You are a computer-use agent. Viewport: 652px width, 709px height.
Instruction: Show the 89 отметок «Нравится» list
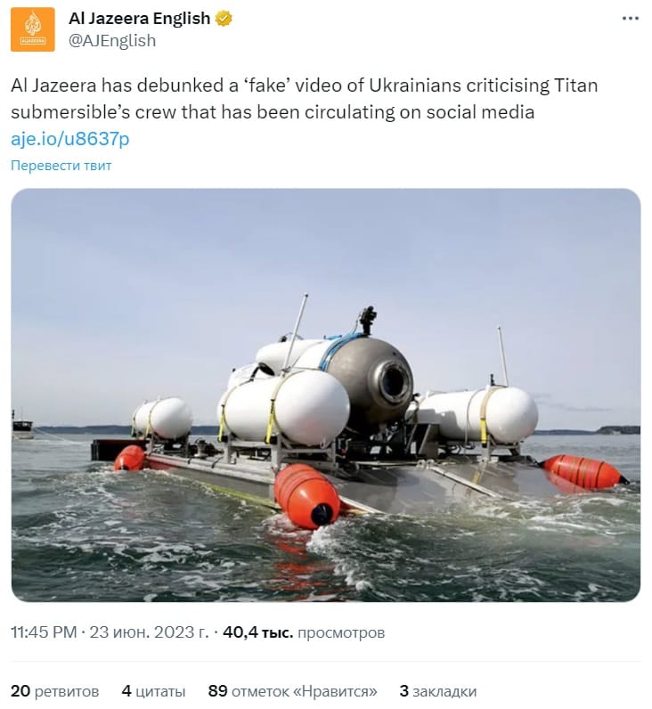point(292,691)
